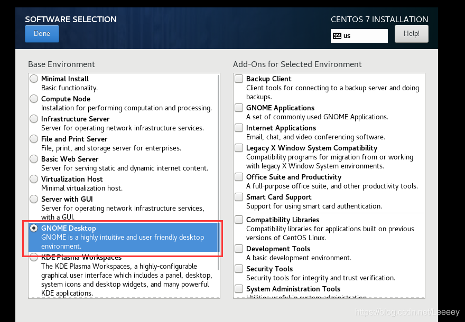Screen dimensions: 465x322
Task: Click 'A set of commonly used GNOME Applications.'
Action: [x=317, y=117]
